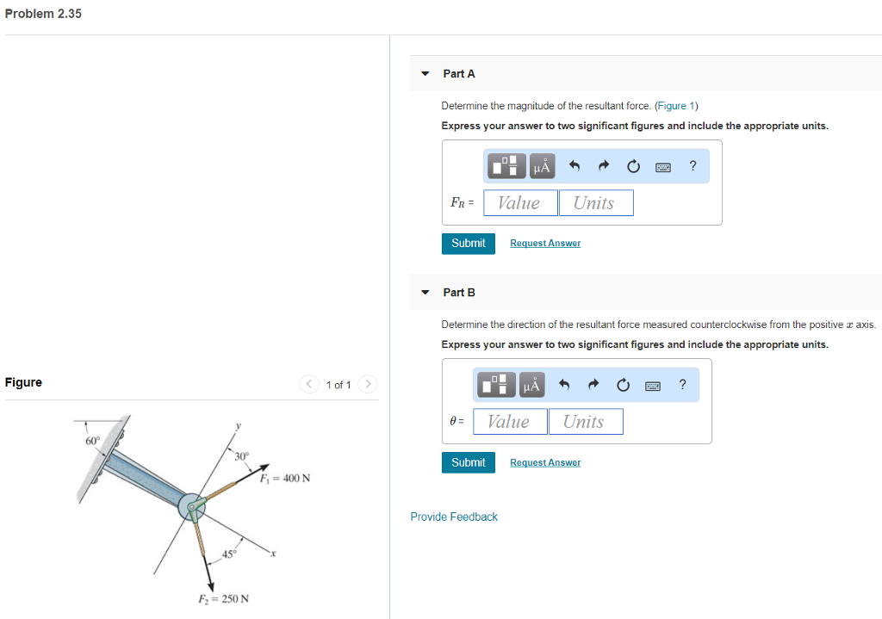Click the help question mark in Part A toolbar
882x619 pixels.
(x=693, y=165)
